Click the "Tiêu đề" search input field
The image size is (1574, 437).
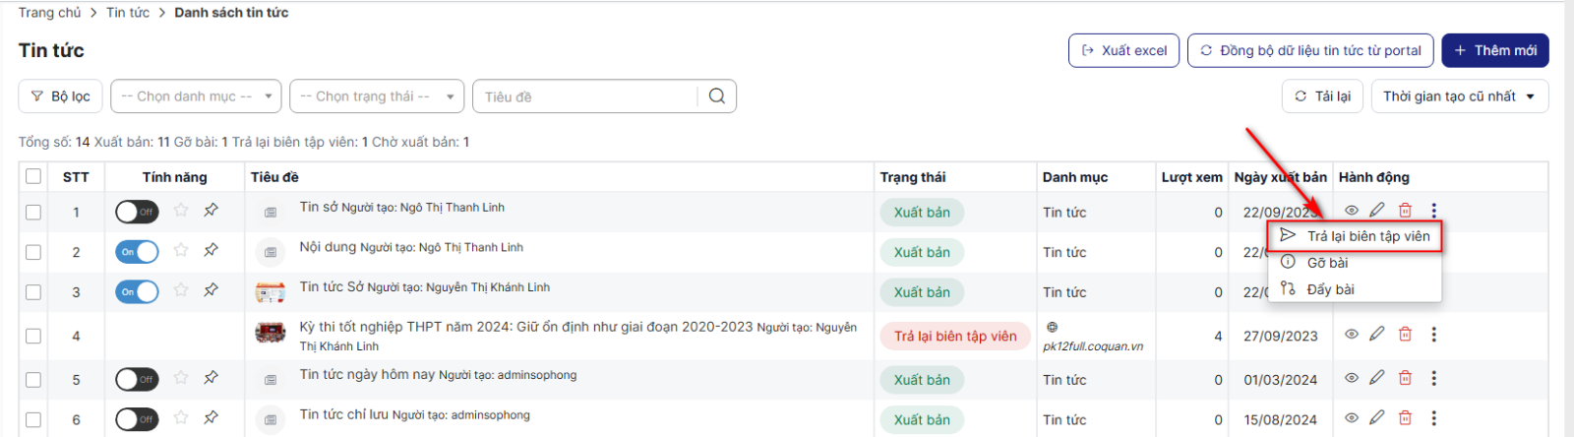585,96
